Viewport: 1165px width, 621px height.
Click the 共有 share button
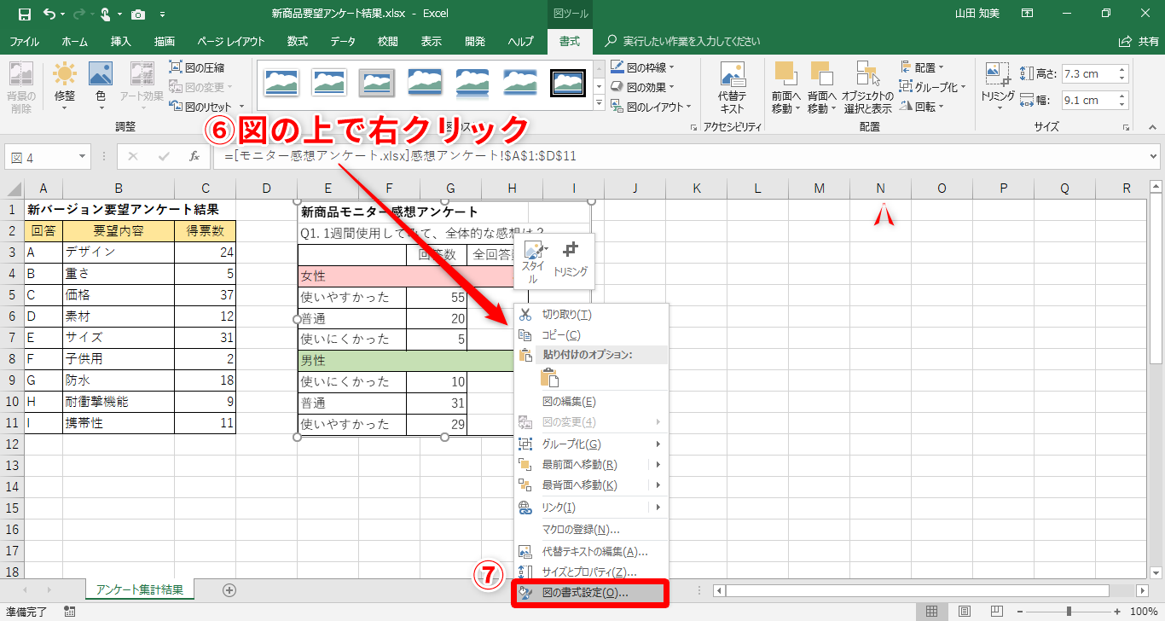[x=1139, y=41]
